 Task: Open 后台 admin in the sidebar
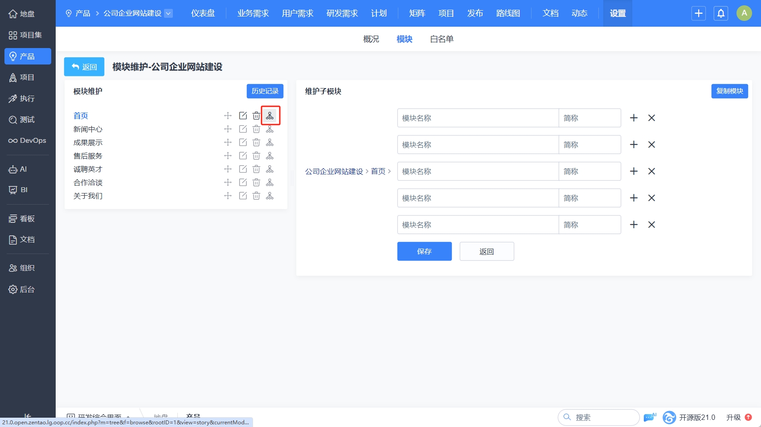coord(28,290)
